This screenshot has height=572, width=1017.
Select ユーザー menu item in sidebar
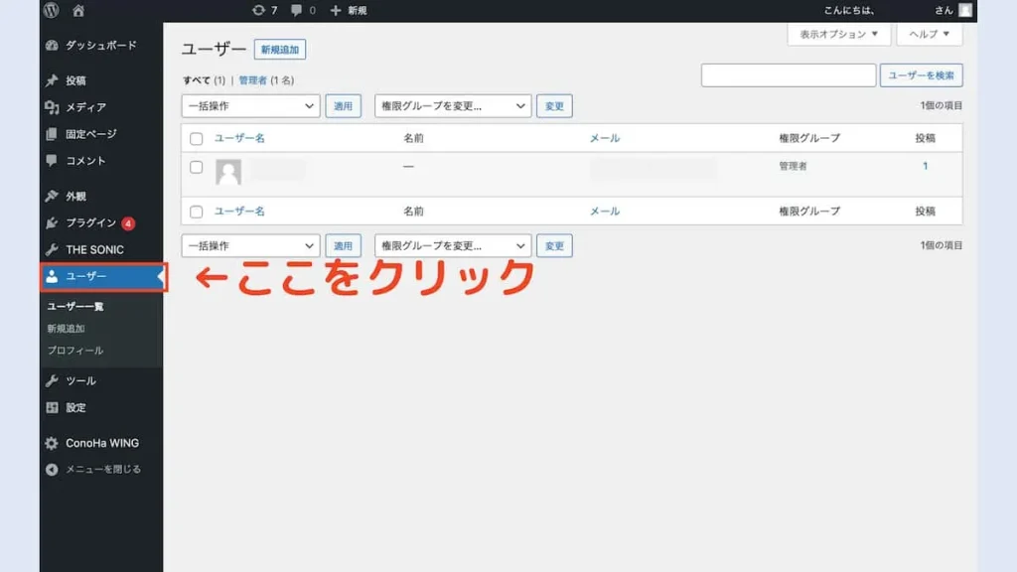coord(101,276)
